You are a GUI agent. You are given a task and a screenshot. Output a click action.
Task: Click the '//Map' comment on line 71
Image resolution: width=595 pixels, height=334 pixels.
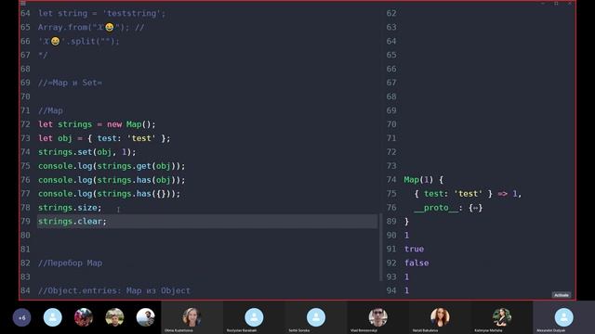click(x=50, y=110)
